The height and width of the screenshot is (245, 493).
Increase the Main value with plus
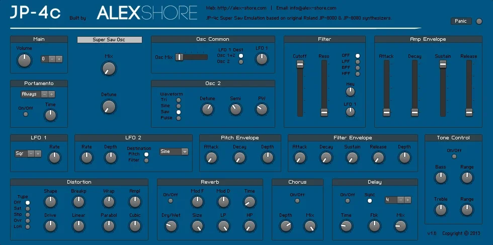pyautogui.click(x=59, y=59)
